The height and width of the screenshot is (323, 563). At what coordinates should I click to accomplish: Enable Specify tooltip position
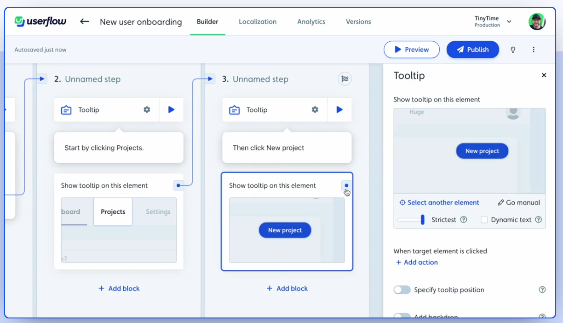pos(402,290)
